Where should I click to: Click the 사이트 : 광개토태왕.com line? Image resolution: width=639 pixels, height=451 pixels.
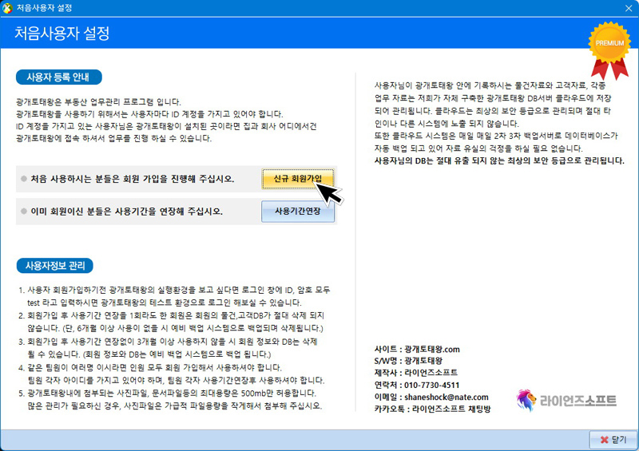coord(417,349)
